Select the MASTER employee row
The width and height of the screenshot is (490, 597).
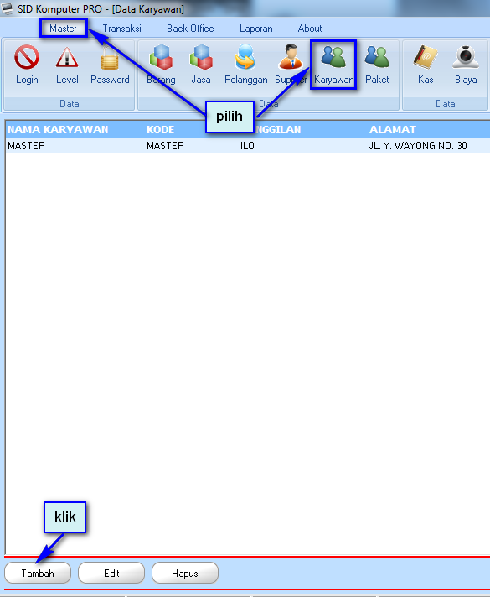point(248,146)
